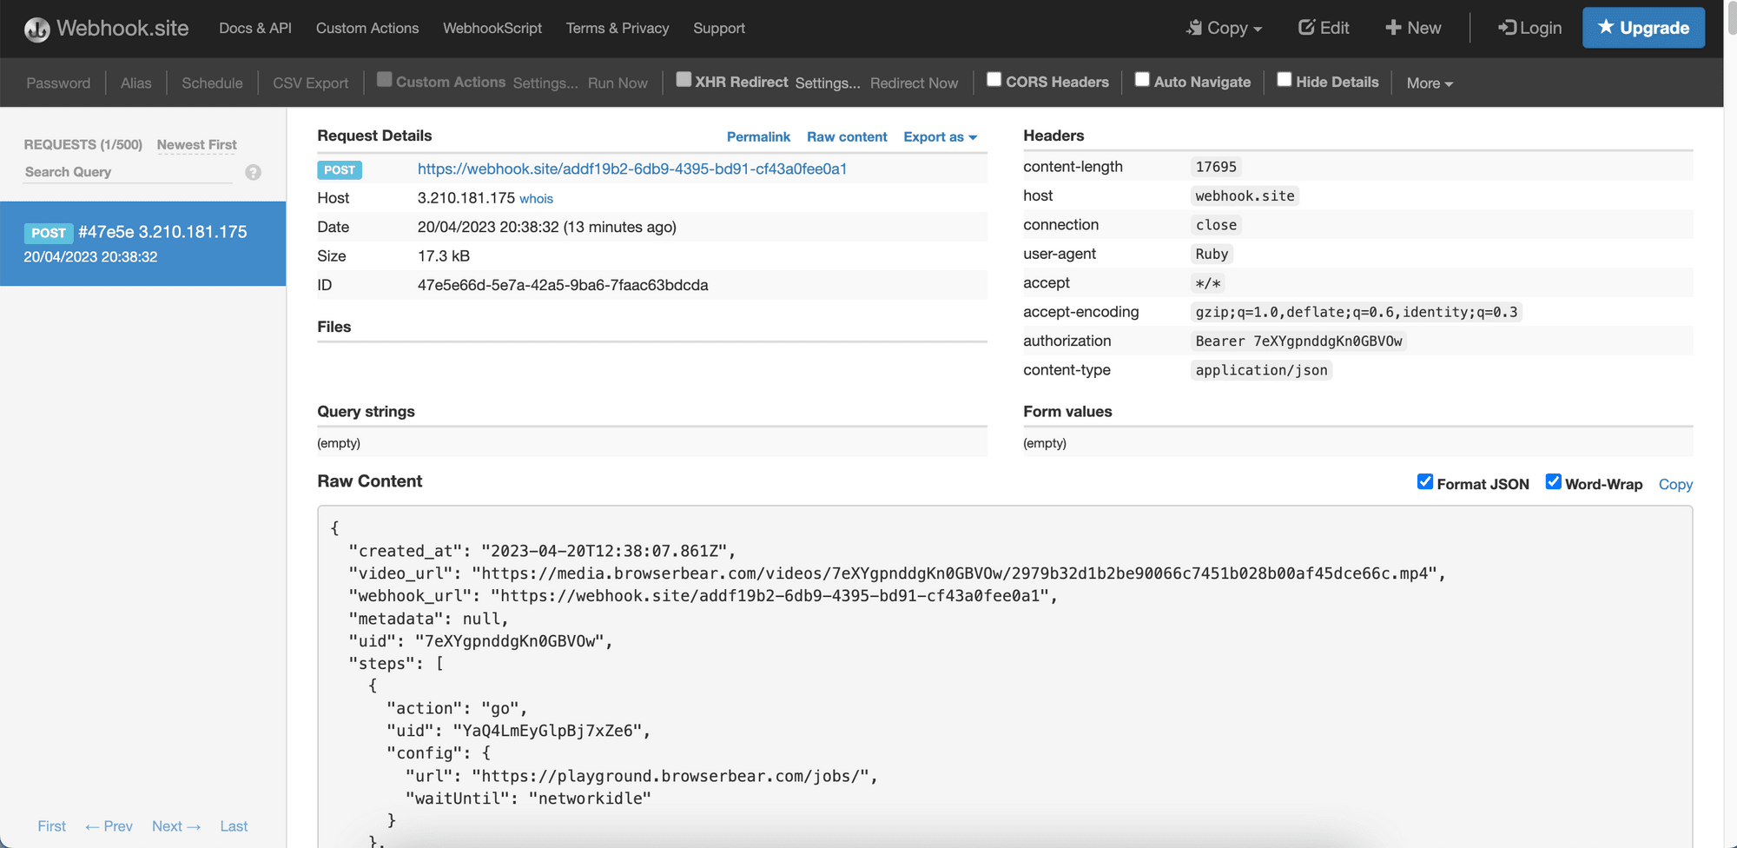The image size is (1737, 848).
Task: Go to Terms & Privacy
Action: [617, 28]
